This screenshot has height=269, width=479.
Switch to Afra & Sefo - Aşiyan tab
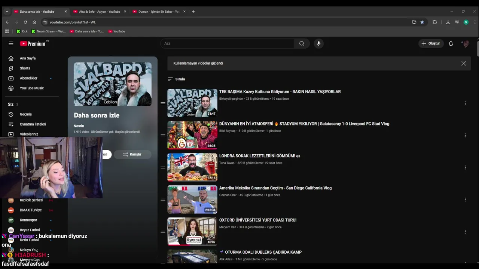click(100, 12)
